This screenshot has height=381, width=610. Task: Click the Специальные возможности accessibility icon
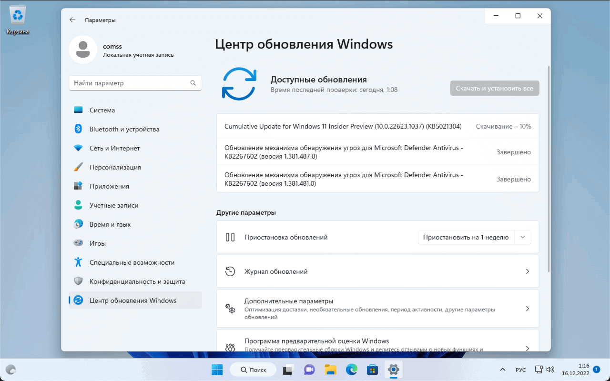79,262
